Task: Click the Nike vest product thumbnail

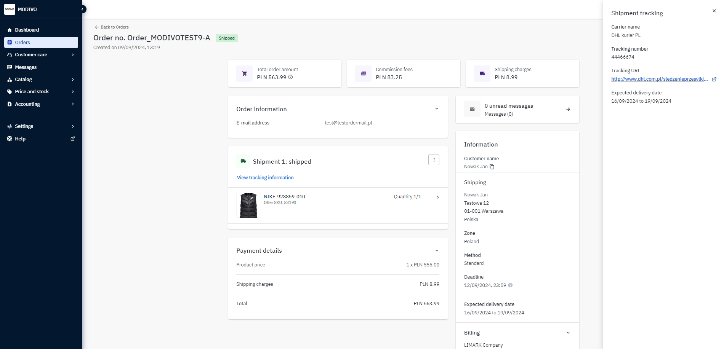Action: pyautogui.click(x=248, y=205)
